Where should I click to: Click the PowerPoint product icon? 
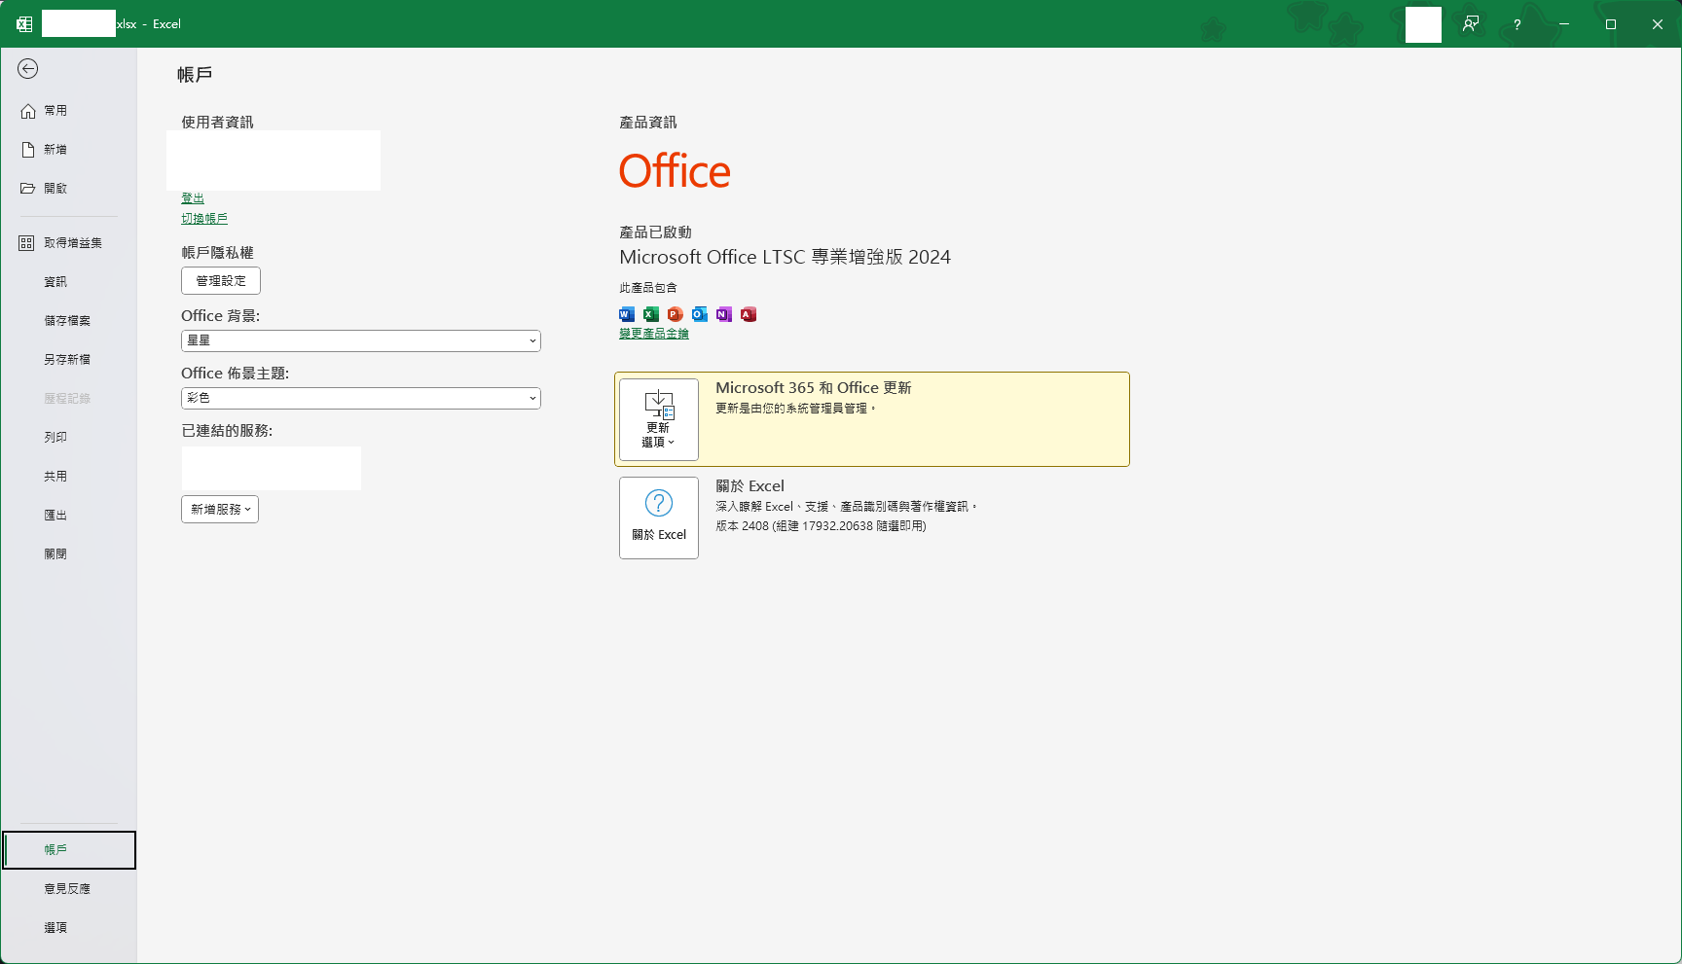[676, 314]
